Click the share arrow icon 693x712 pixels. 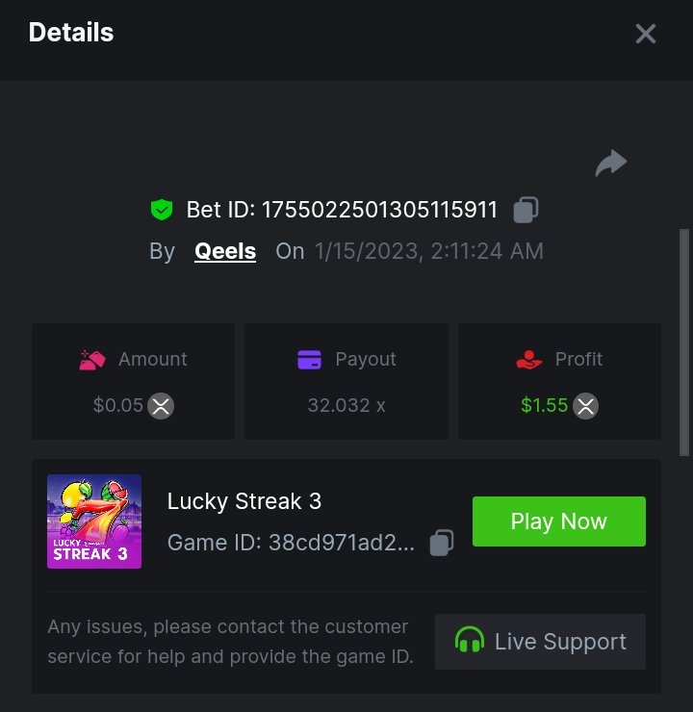point(611,164)
